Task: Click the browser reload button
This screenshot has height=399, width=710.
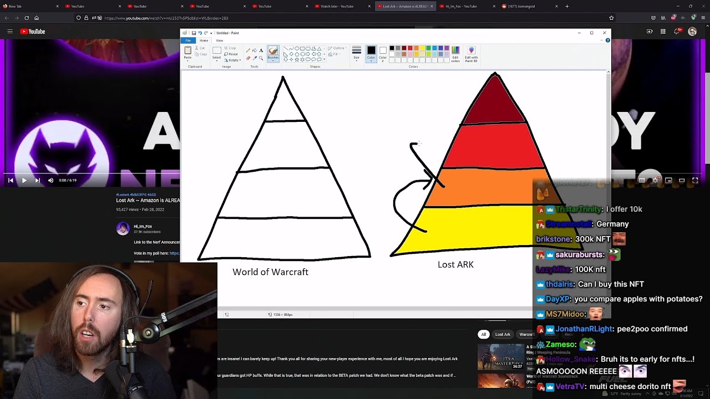Action: [26, 18]
